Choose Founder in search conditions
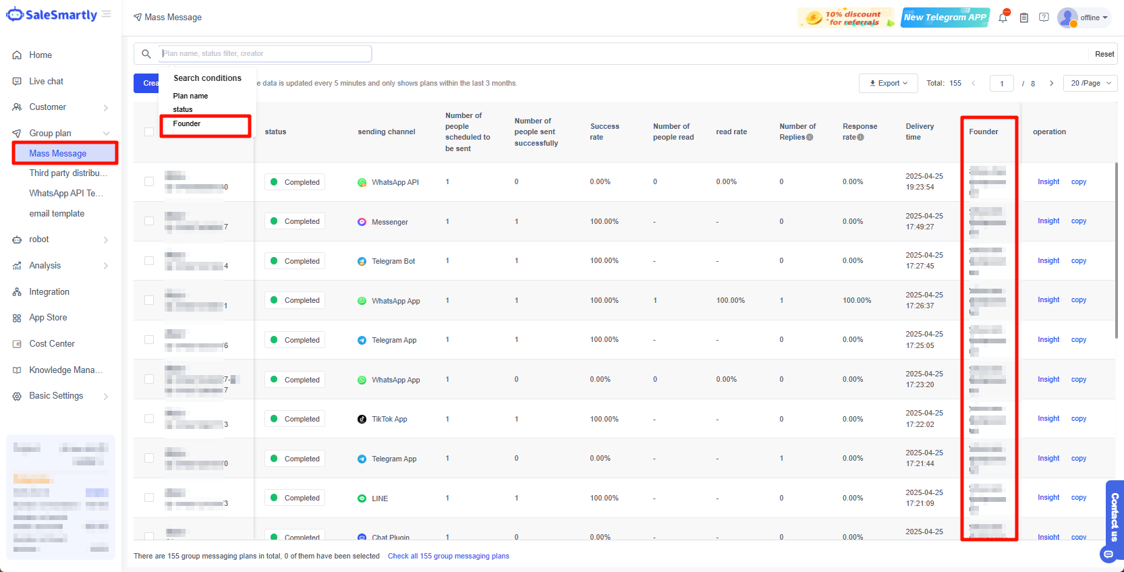The width and height of the screenshot is (1124, 572). coord(187,124)
